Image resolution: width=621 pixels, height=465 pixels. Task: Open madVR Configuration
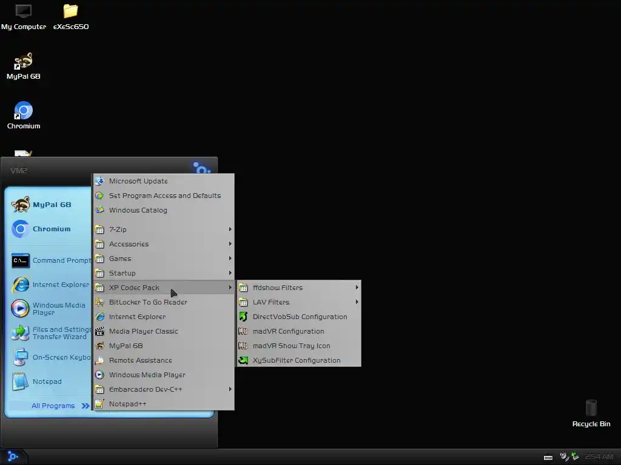click(298, 331)
